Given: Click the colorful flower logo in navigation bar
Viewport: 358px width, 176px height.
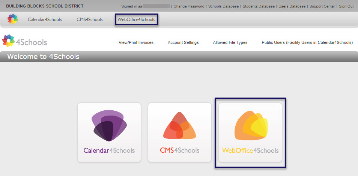Looking at the screenshot, I should click(12, 19).
